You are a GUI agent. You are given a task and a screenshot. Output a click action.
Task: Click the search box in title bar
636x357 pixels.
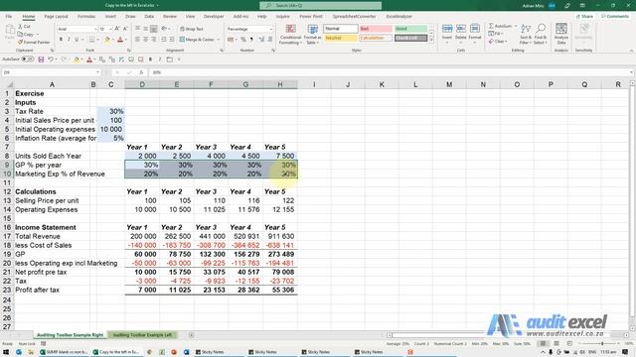pyautogui.click(x=320, y=6)
